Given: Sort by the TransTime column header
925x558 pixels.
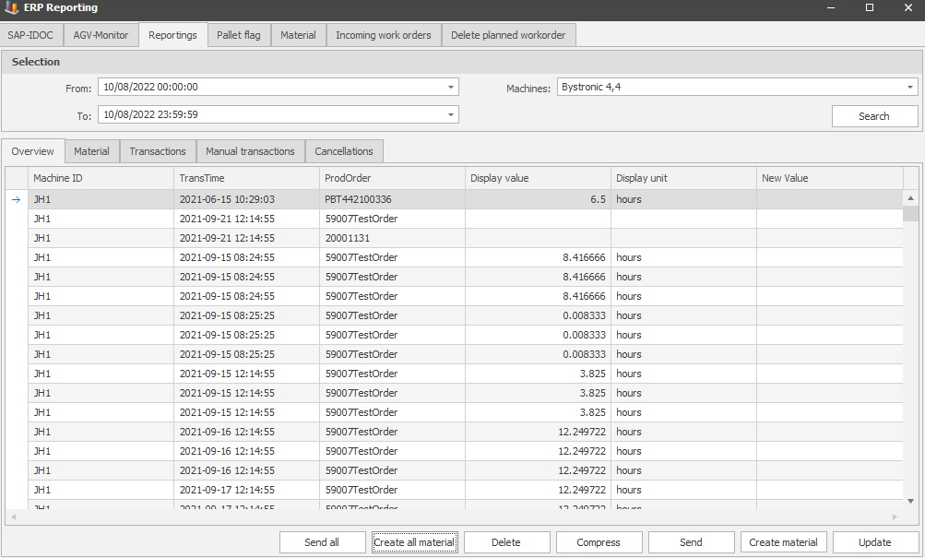Looking at the screenshot, I should click(x=245, y=178).
